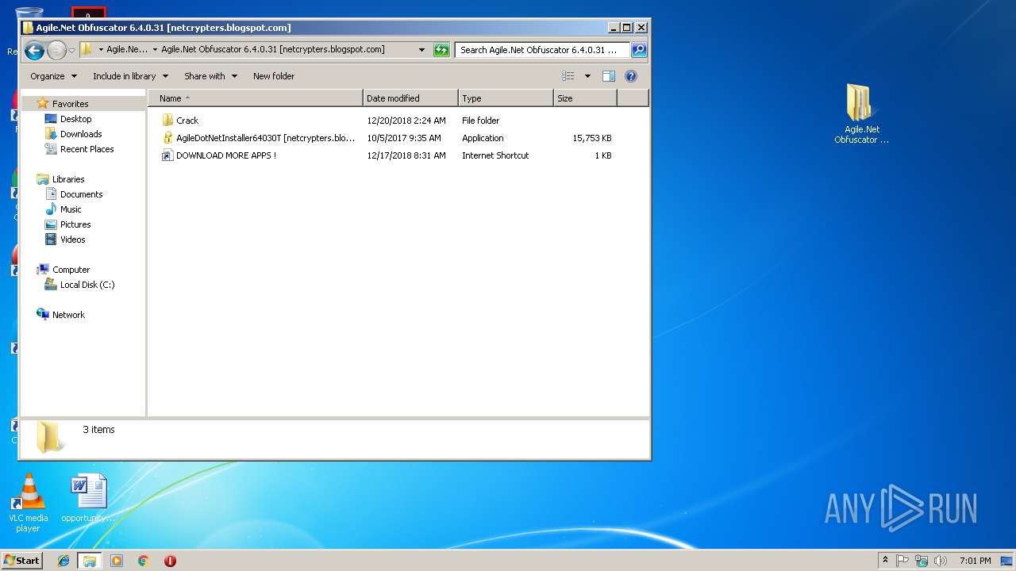Open Recent Places in navigation pane

tap(87, 149)
